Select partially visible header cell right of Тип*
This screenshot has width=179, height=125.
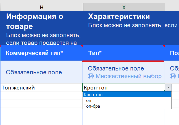click(x=172, y=53)
